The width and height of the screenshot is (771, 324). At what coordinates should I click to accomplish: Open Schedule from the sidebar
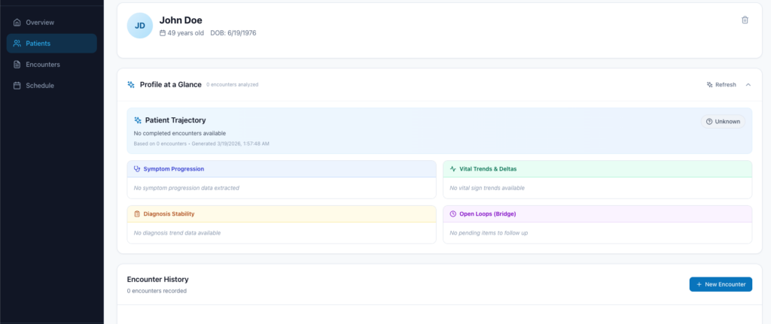coord(40,86)
